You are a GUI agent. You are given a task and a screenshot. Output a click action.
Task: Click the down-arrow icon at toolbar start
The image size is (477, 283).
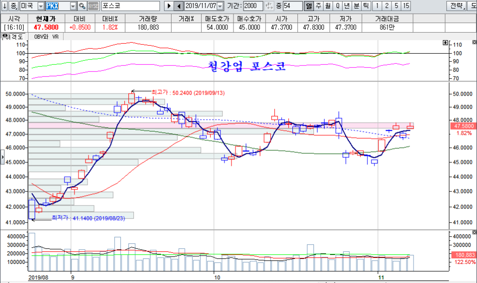5,6
